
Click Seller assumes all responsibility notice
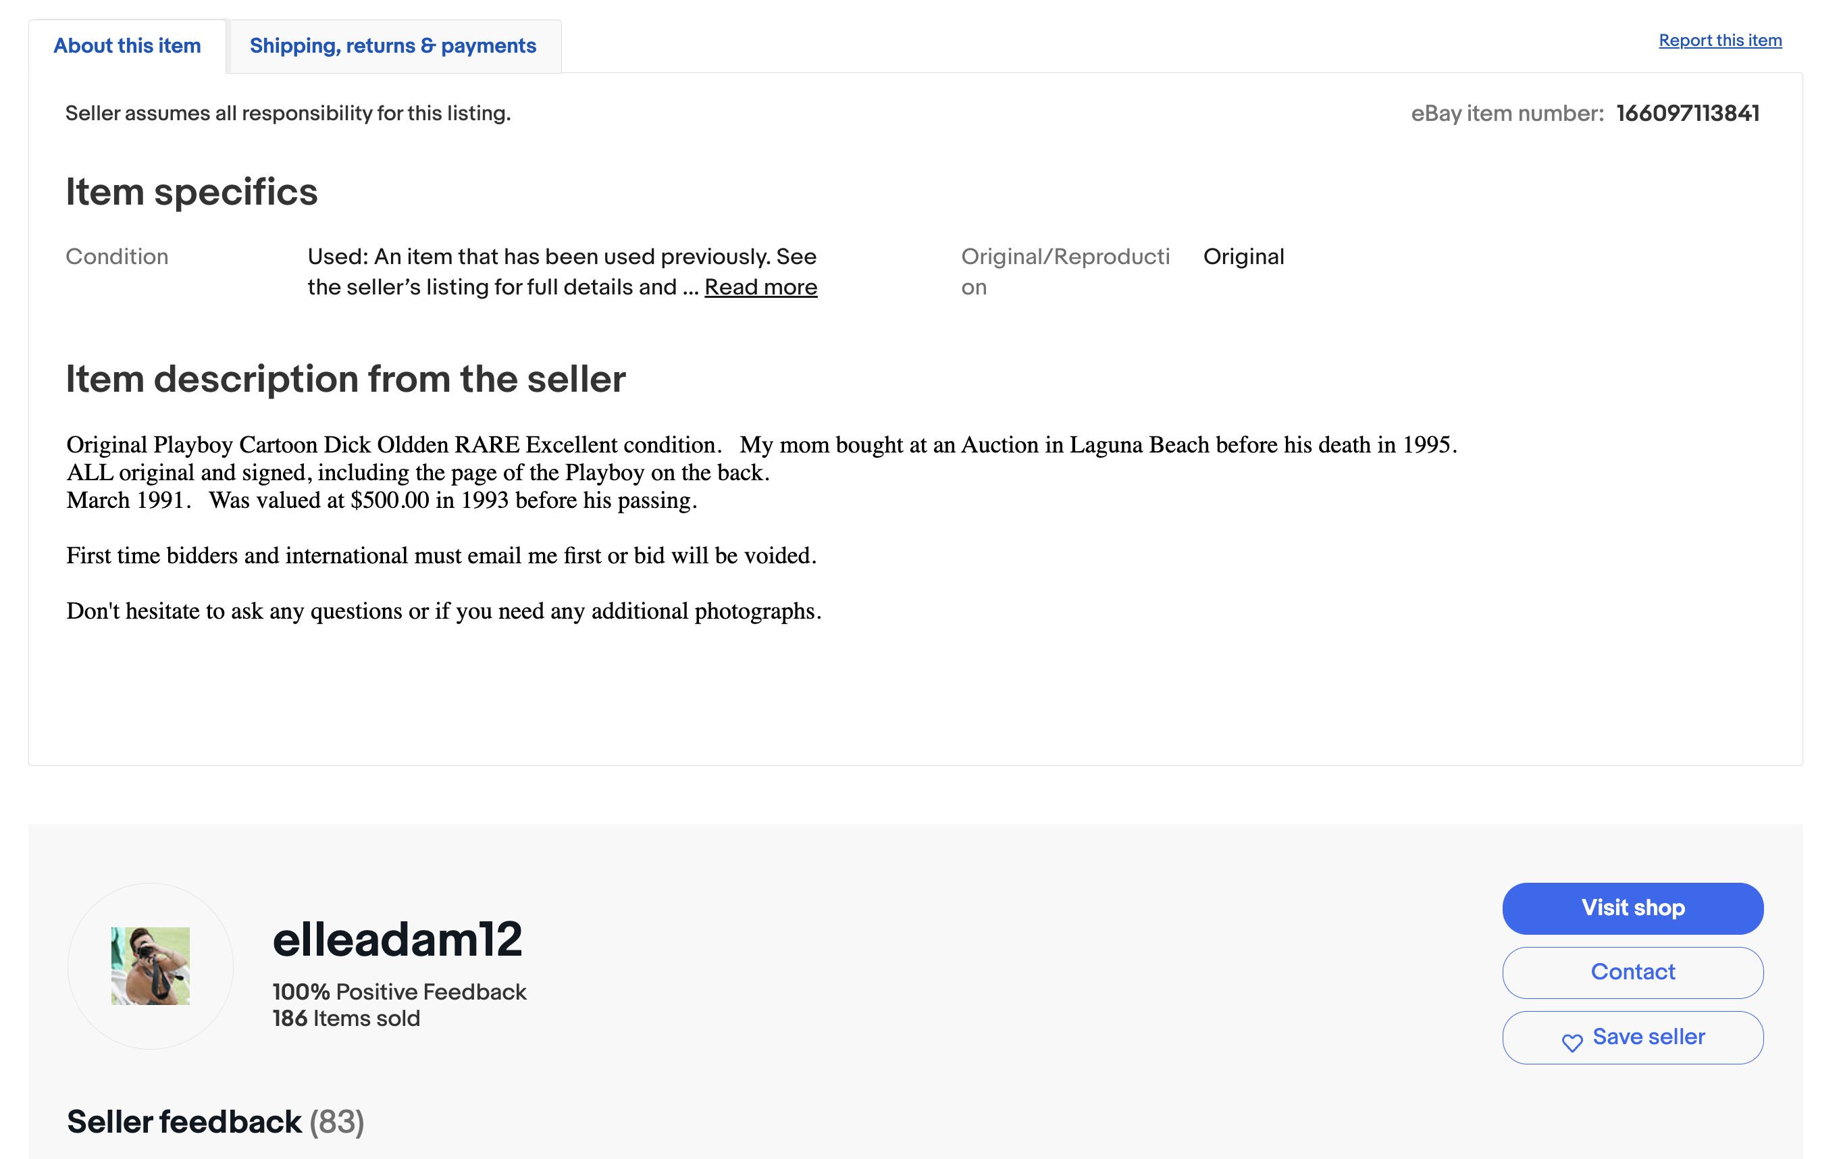[x=288, y=113]
